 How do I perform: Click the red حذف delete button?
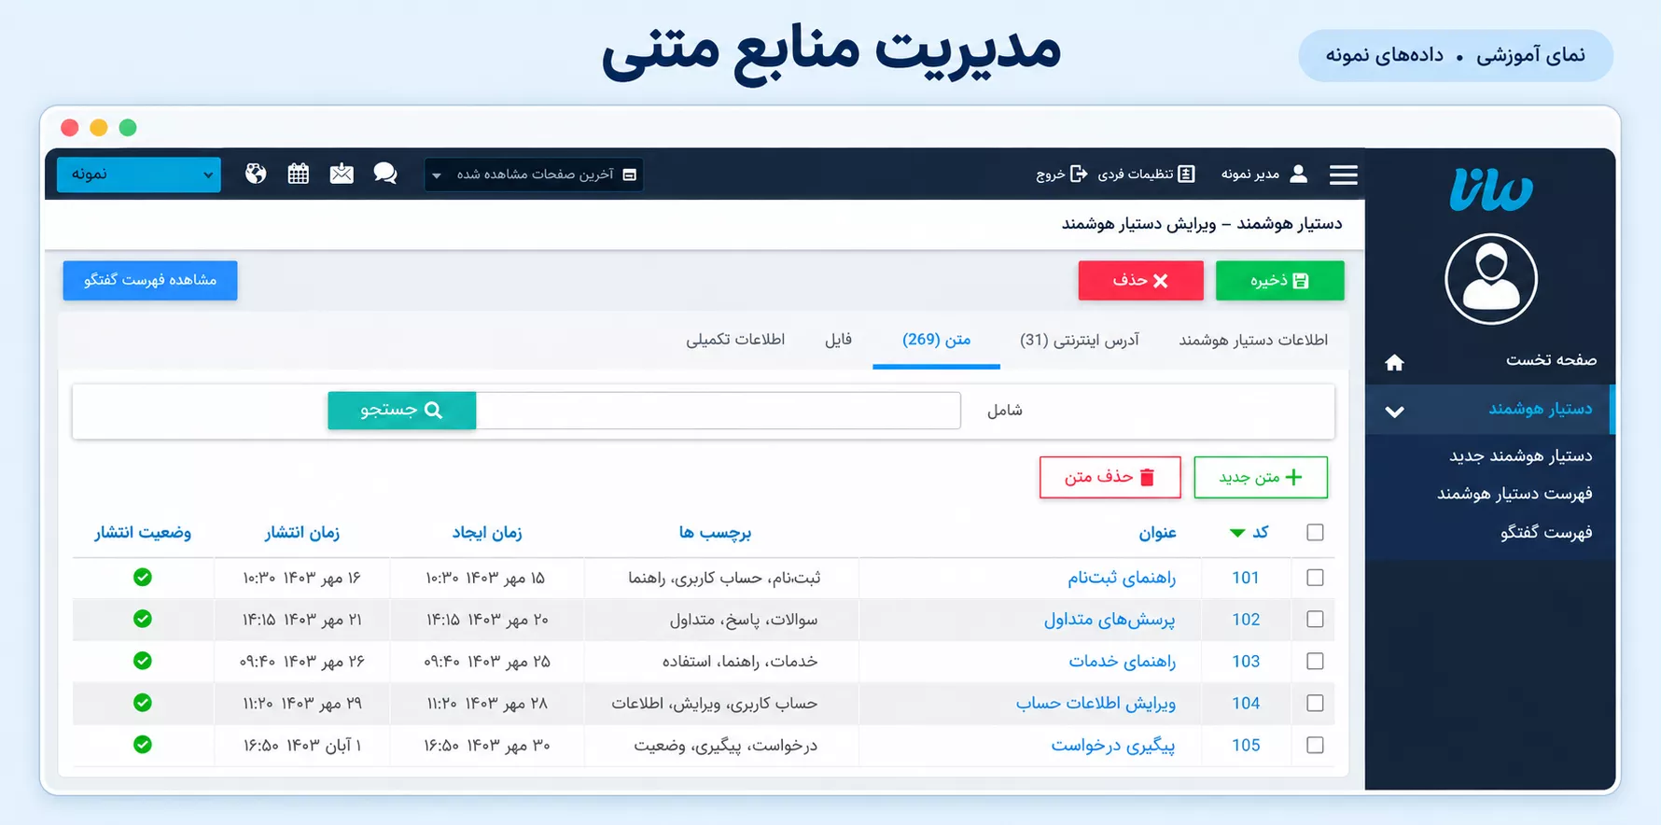coord(1140,280)
